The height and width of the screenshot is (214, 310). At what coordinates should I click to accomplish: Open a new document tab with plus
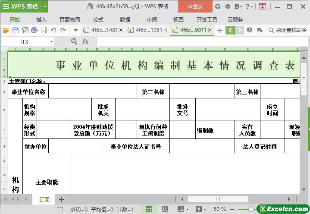[220, 30]
